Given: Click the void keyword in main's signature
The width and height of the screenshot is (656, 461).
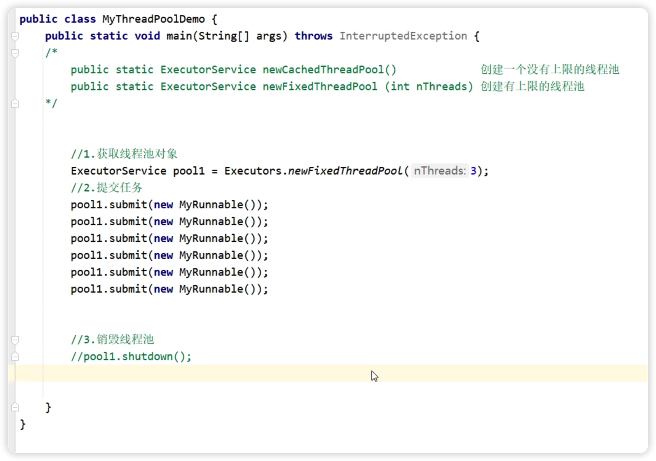Looking at the screenshot, I should tap(147, 36).
